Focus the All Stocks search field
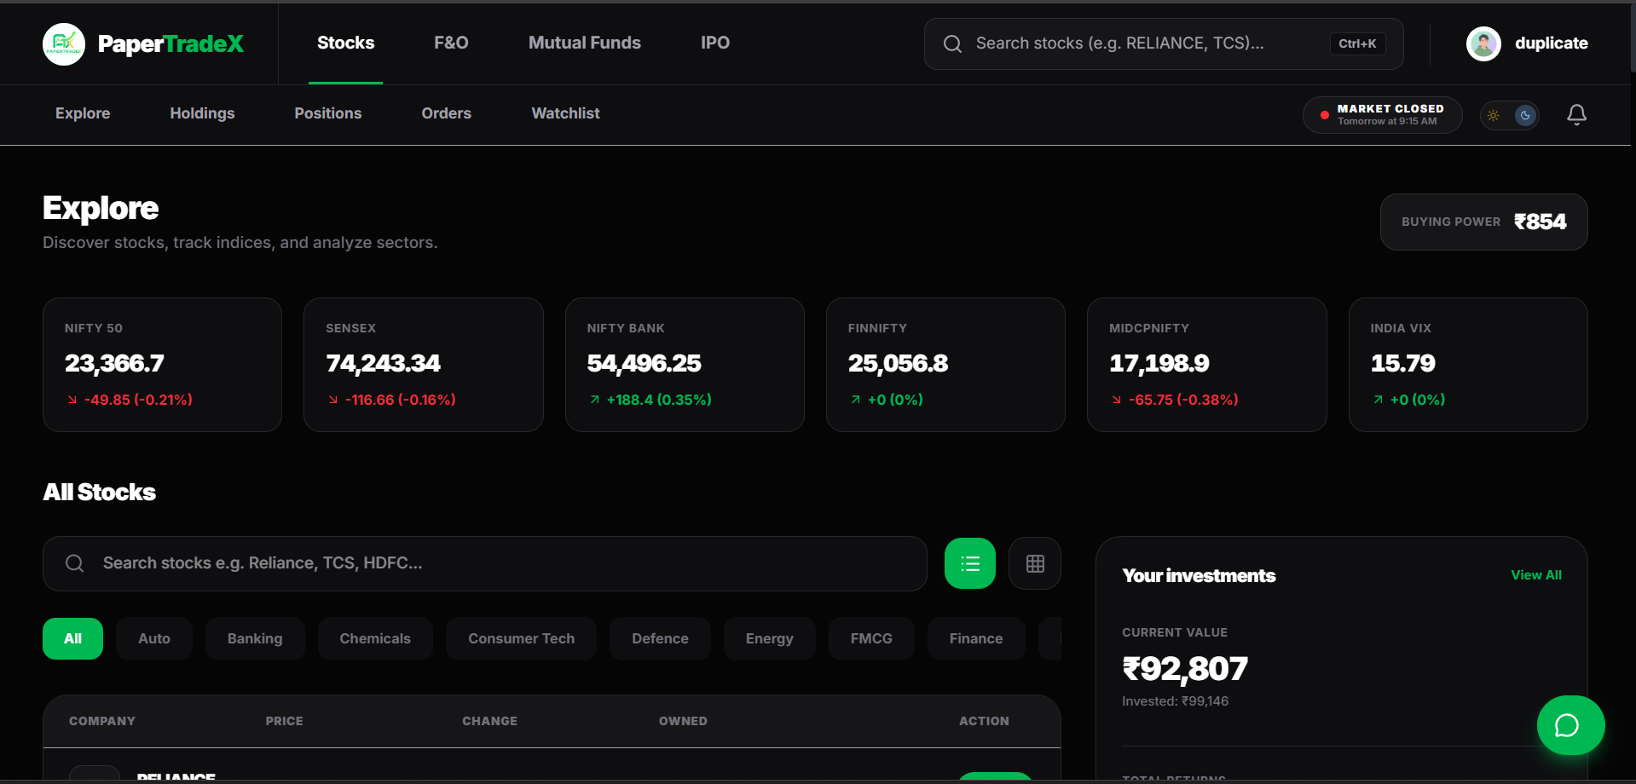This screenshot has height=784, width=1636. 485,563
